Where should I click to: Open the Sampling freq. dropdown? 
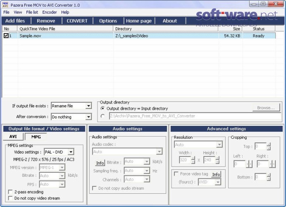(x=147, y=171)
